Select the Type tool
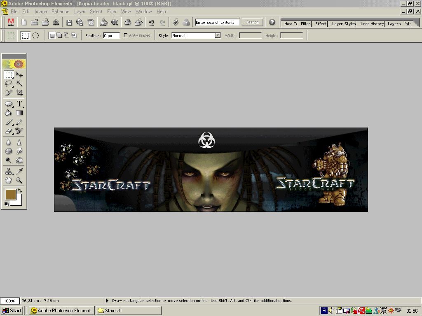The image size is (422, 316). (19, 104)
